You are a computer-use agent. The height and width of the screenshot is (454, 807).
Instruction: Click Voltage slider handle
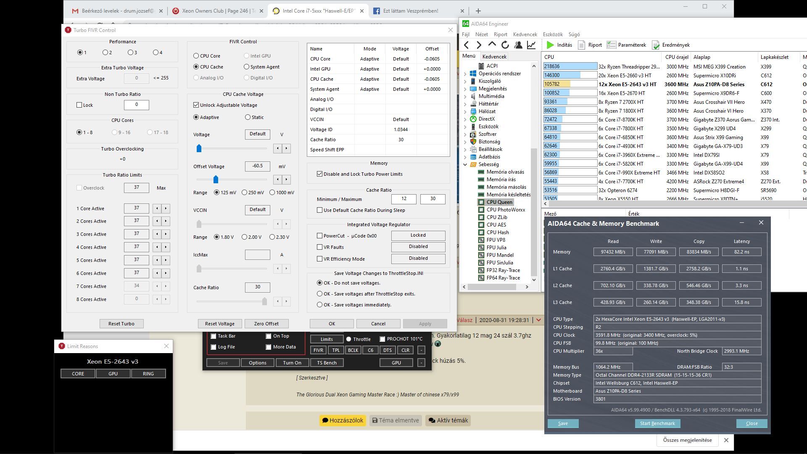[199, 148]
